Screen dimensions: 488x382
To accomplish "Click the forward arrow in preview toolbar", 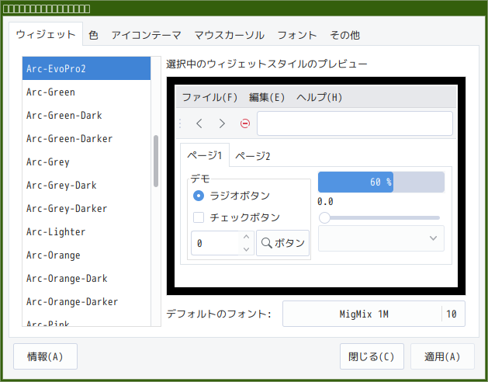I will click(222, 123).
